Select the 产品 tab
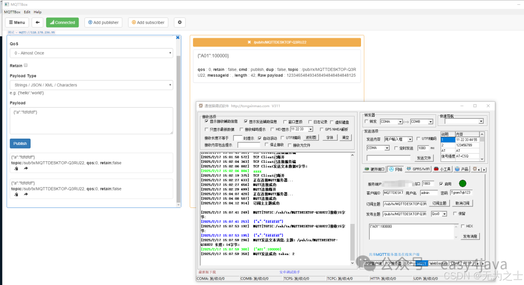524x285 pixels. click(x=462, y=169)
